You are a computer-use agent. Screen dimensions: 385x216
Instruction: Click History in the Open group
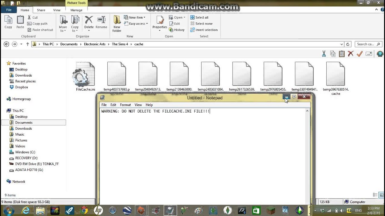coord(177,30)
